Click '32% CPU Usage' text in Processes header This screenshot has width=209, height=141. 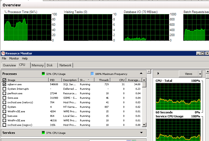tap(56, 74)
